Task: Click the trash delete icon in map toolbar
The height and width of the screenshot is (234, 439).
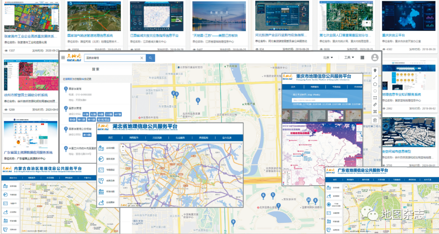Action: click(375, 120)
